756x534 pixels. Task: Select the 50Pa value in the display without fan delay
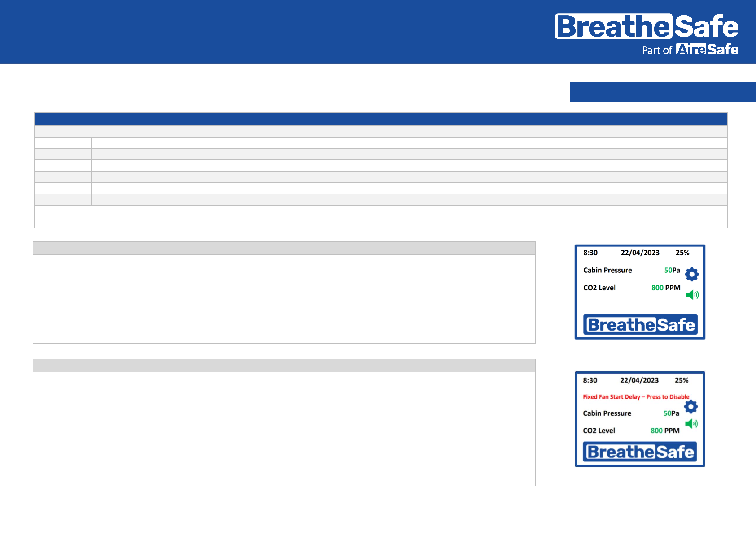click(672, 270)
